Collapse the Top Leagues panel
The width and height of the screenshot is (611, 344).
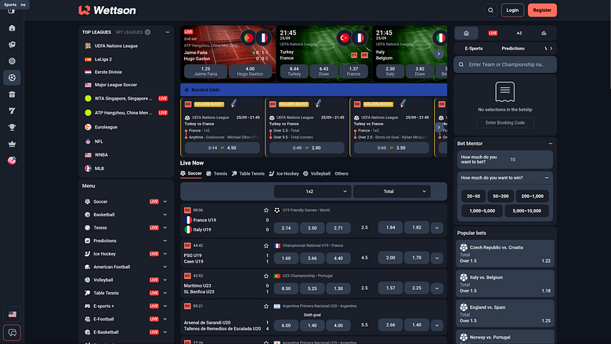click(x=168, y=32)
